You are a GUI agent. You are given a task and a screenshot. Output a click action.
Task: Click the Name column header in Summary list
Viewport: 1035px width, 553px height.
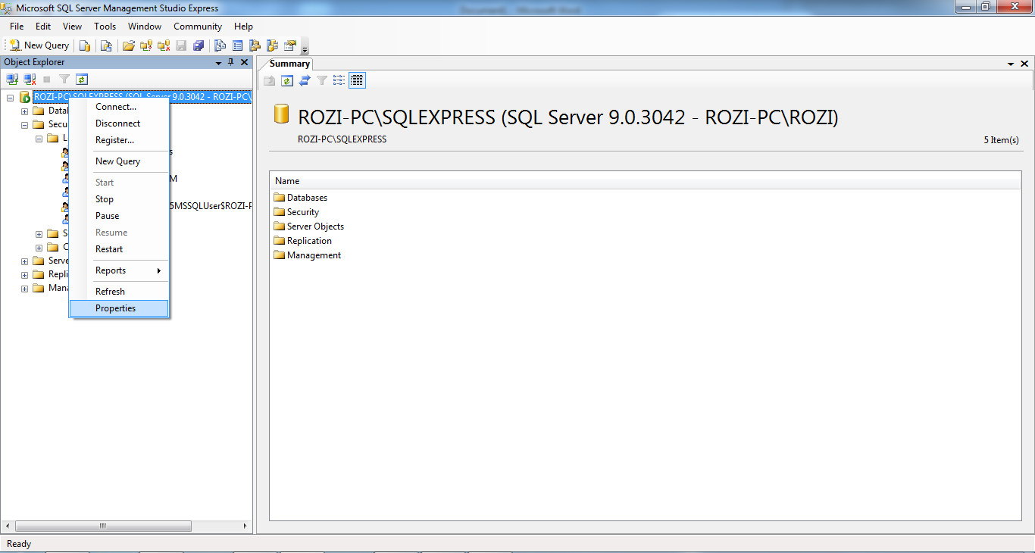(x=645, y=181)
